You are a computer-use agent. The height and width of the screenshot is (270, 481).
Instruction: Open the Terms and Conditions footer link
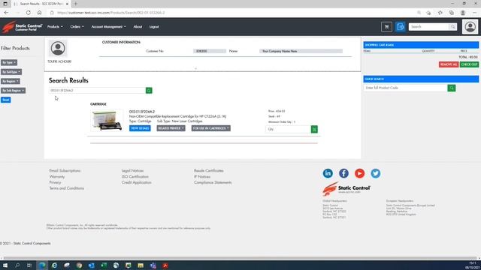point(67,188)
